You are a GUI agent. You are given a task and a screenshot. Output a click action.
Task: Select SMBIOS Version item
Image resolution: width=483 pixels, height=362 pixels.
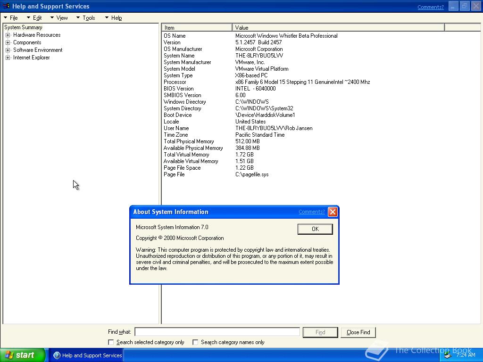click(183, 95)
